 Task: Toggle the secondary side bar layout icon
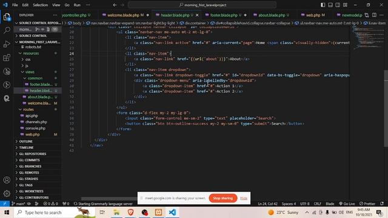pos(338,5)
